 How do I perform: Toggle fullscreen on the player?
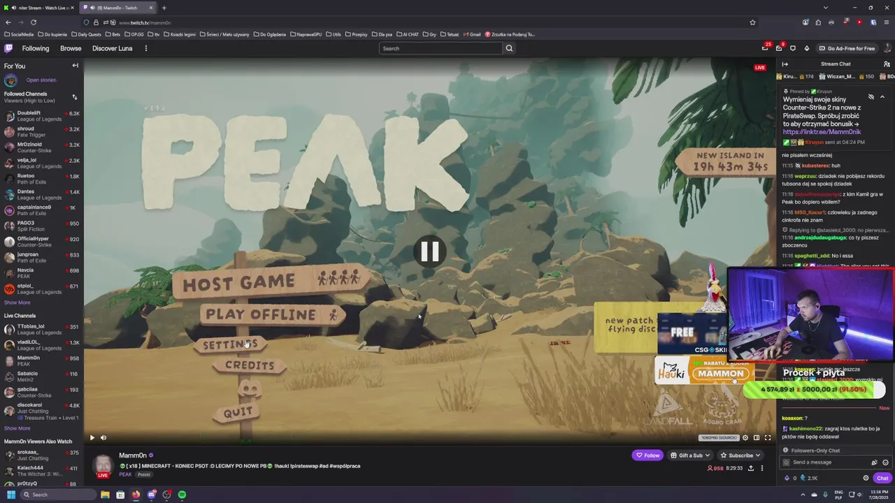[768, 438]
